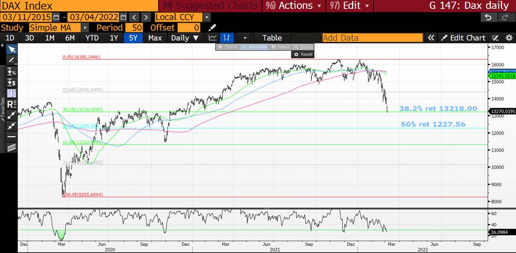Collapse panel with double left chevrons
Screen dimensions: 516x253
tap(431, 38)
